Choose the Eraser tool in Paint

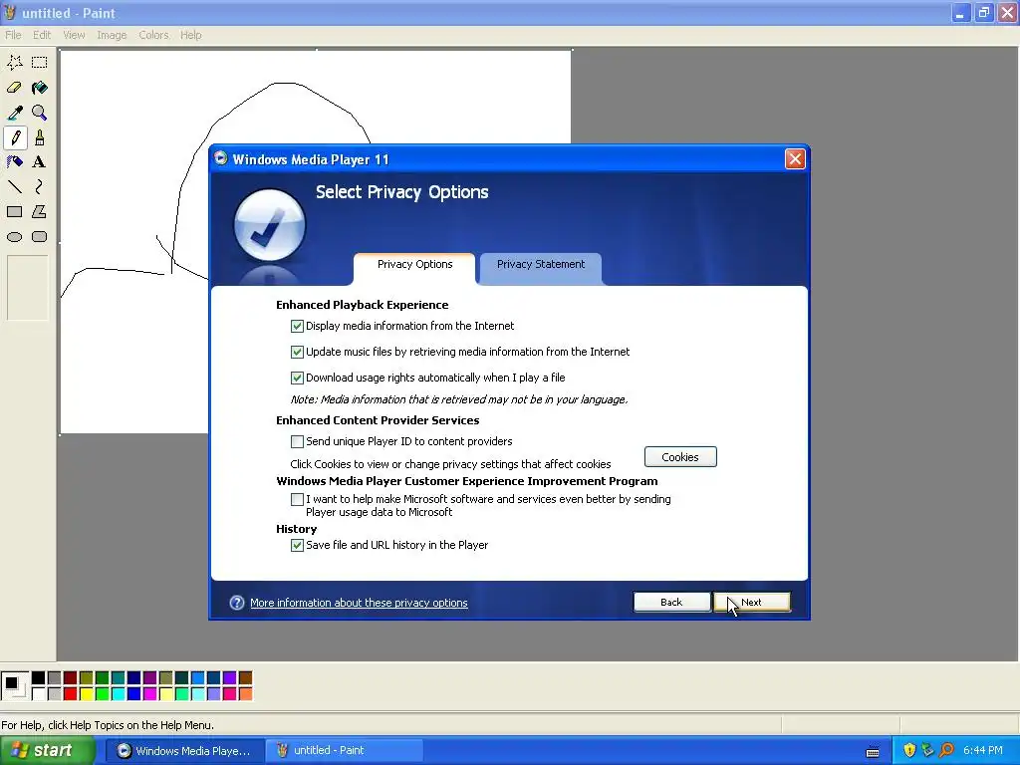(x=15, y=88)
